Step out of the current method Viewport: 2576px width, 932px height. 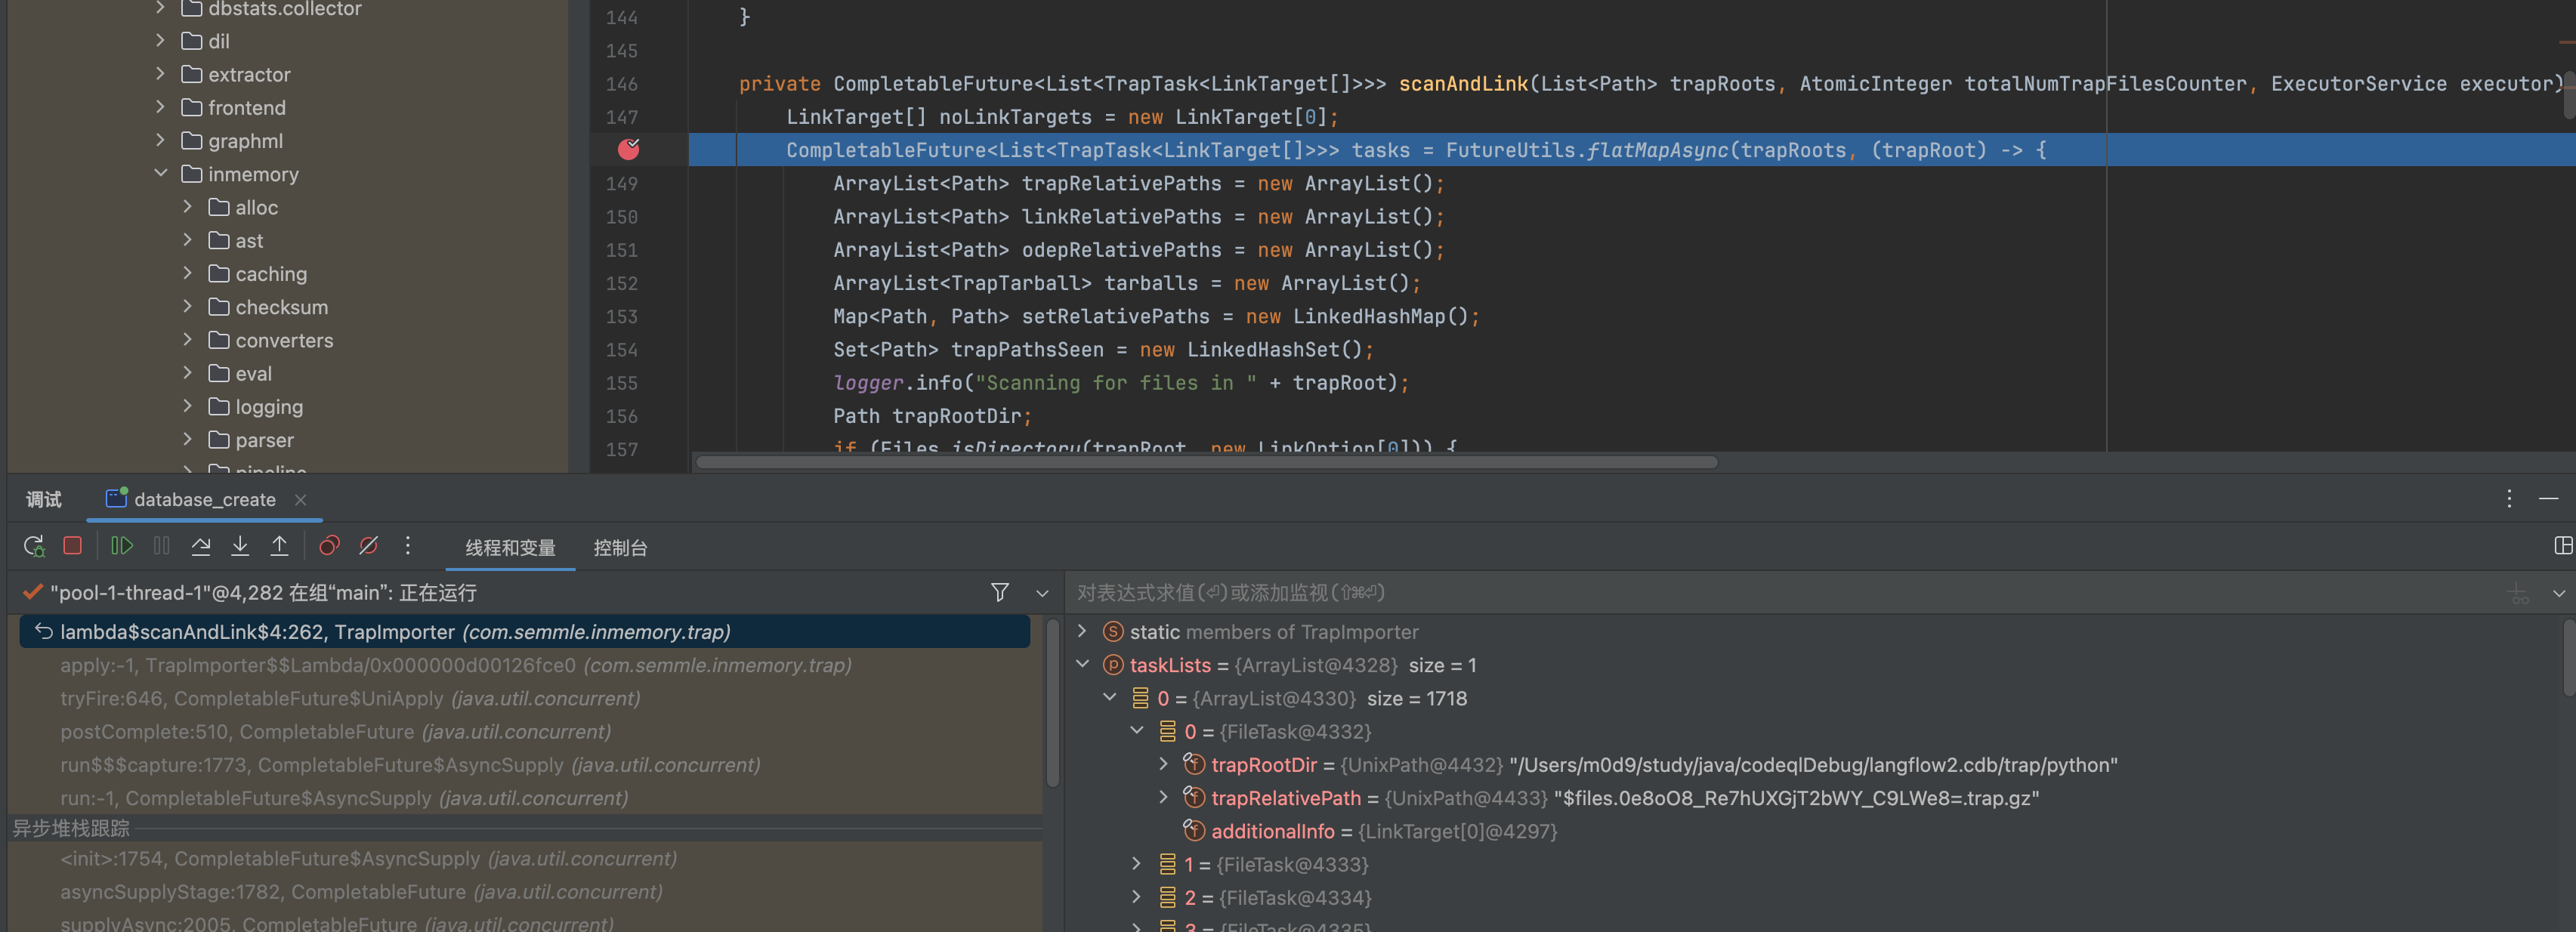click(279, 546)
